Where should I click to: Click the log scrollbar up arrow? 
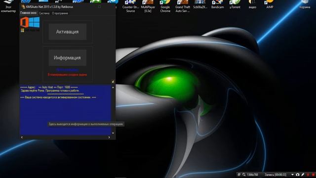pyautogui.click(x=113, y=88)
